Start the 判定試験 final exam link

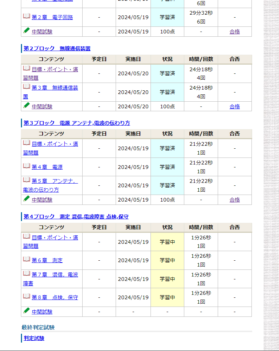pos(34,338)
